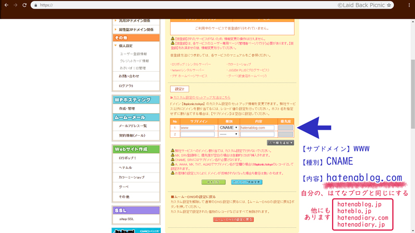Expand 属性型JPドメイン関係 menu item

pos(136,29)
